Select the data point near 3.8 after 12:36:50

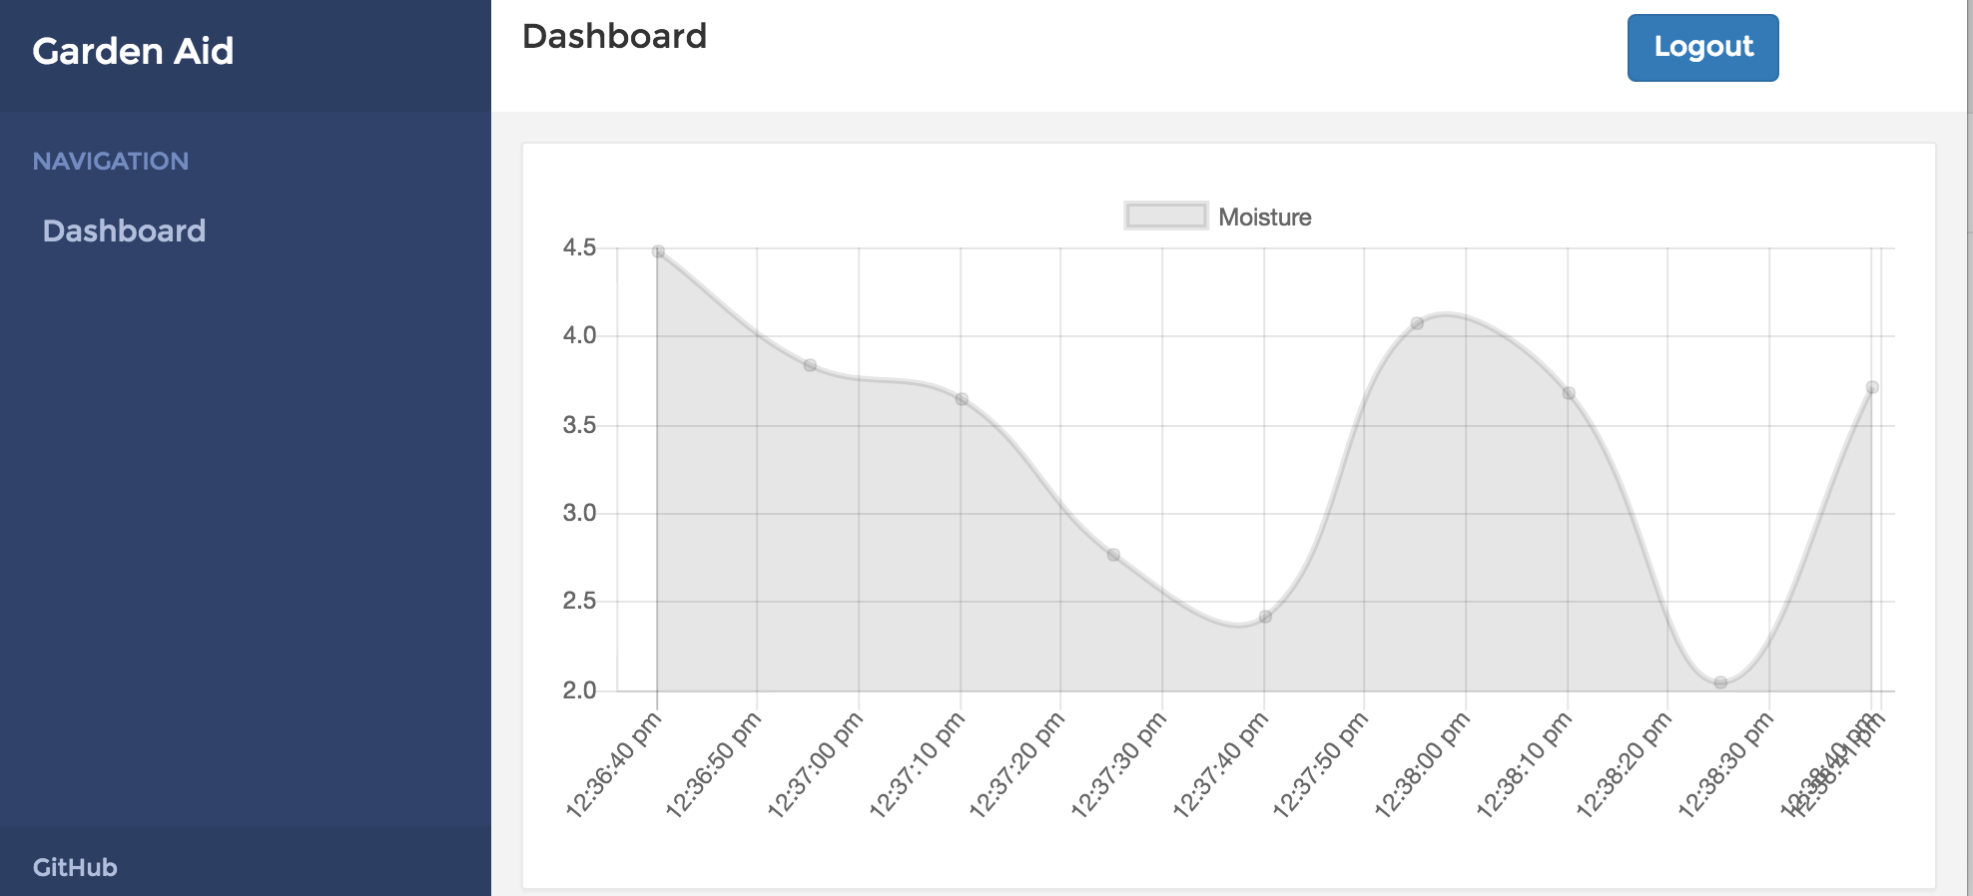[810, 365]
